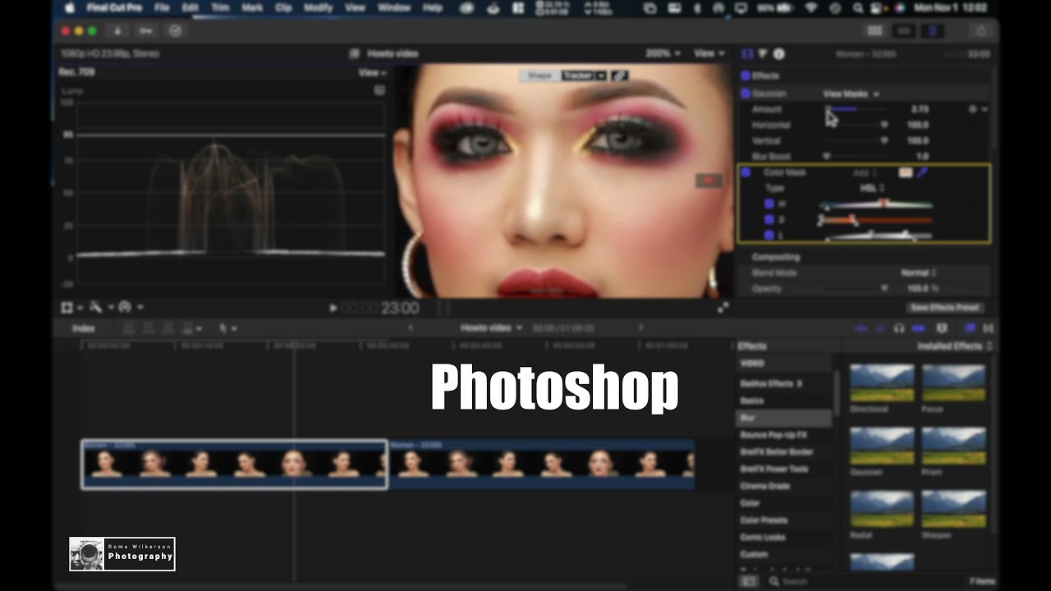Open the Howto video timeline project dropdown

[x=491, y=328]
